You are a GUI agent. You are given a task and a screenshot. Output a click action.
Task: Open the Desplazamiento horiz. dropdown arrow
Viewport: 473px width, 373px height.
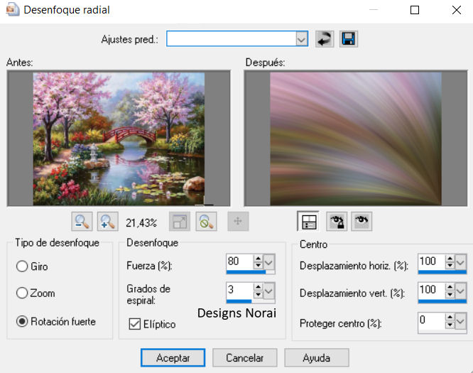pyautogui.click(x=461, y=262)
